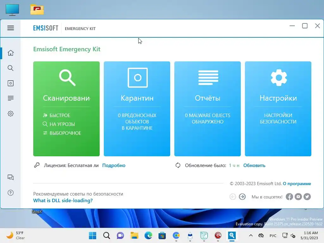Show hidden tray icons chevron

coord(251,235)
